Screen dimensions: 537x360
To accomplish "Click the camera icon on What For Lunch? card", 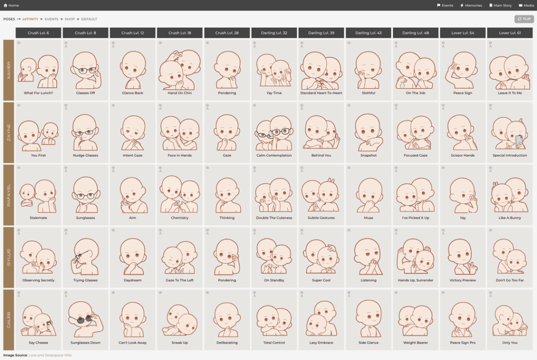I will pyautogui.click(x=19, y=43).
